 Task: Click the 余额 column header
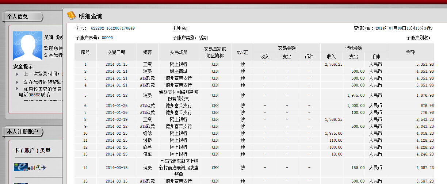click(x=410, y=52)
